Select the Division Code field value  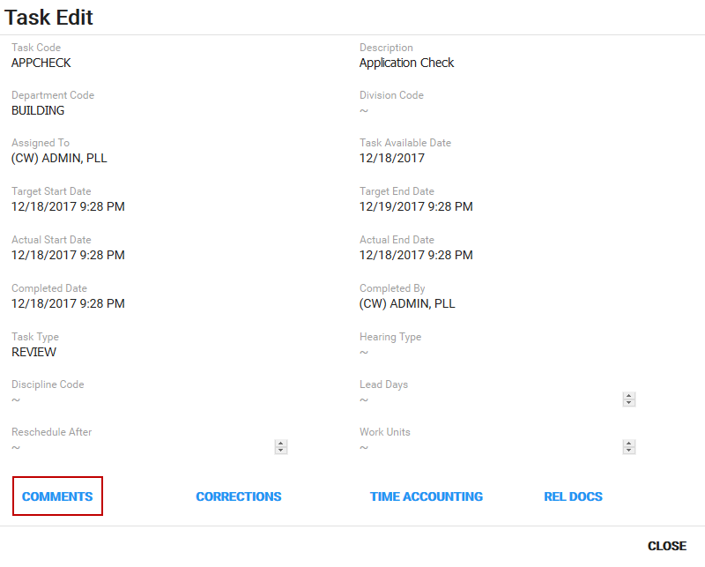(364, 111)
